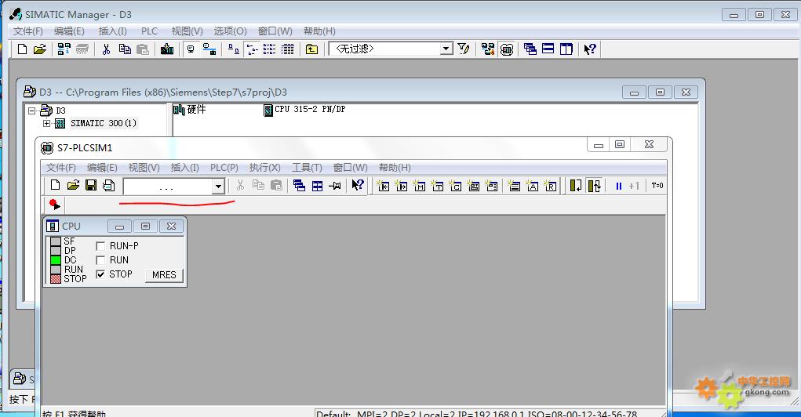Click Save PLC floppy icon in PLCSIM toolbar
Screen dimensions: 801x417
pos(91,185)
